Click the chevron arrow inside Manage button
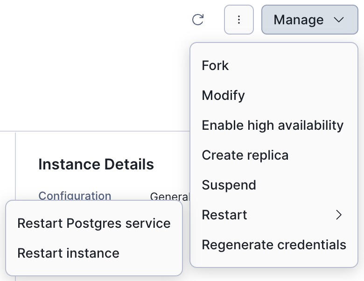Viewport: 364px width, 281px height. tap(339, 20)
